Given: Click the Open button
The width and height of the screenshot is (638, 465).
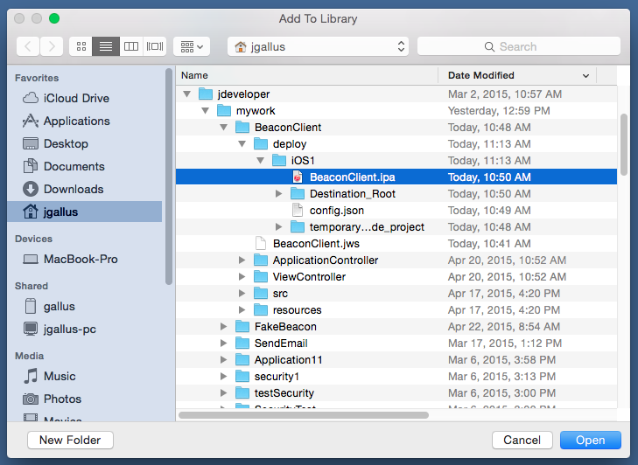Looking at the screenshot, I should pyautogui.click(x=591, y=440).
